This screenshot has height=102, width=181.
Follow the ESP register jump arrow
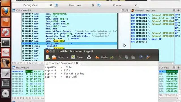(x=149, y=36)
